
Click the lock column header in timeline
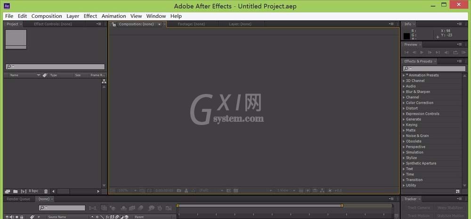[x=22, y=217]
